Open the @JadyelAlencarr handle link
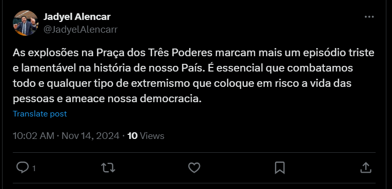This screenshot has width=392, height=189. (x=80, y=30)
